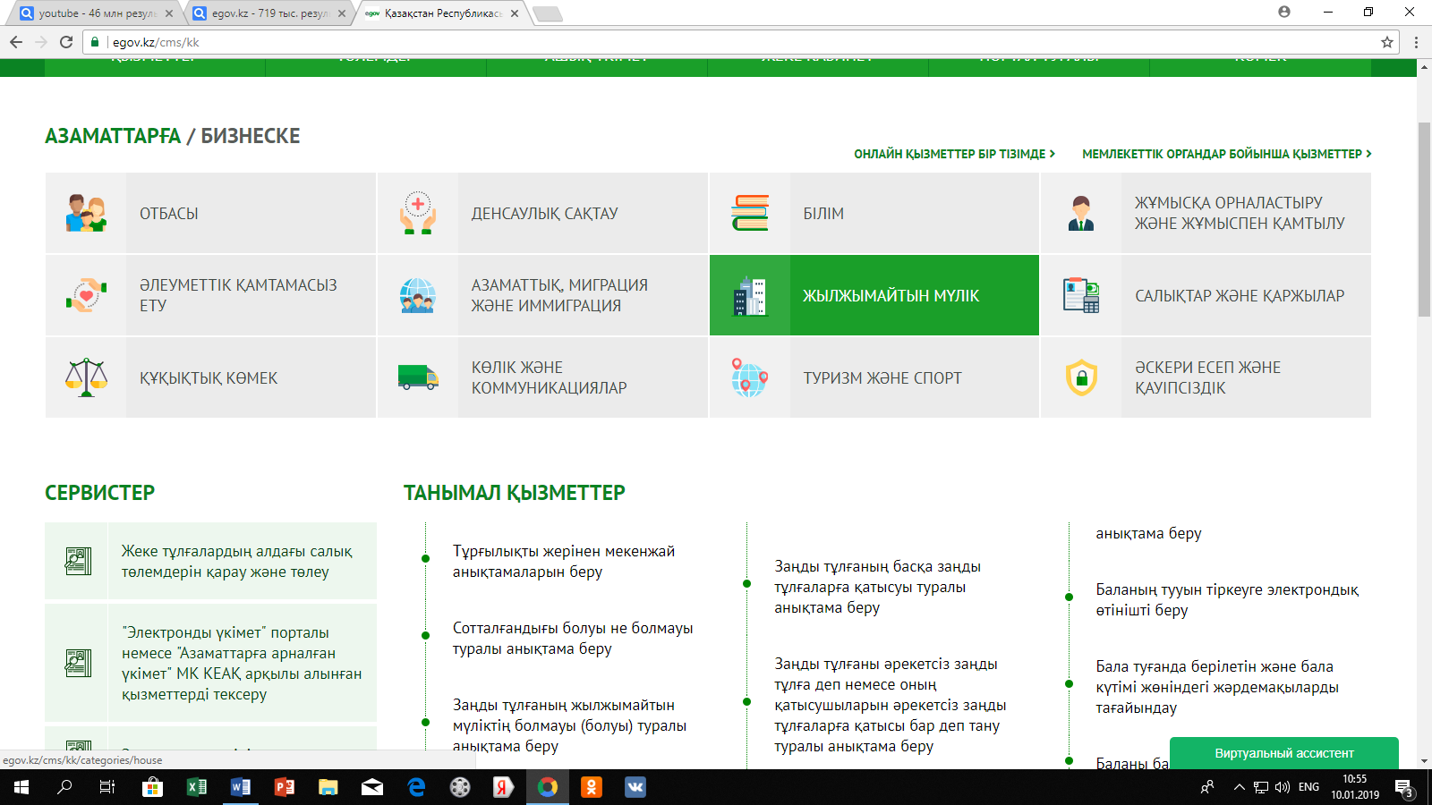1432x805 pixels.
Task: Close the youtube search tab
Action: [169, 13]
